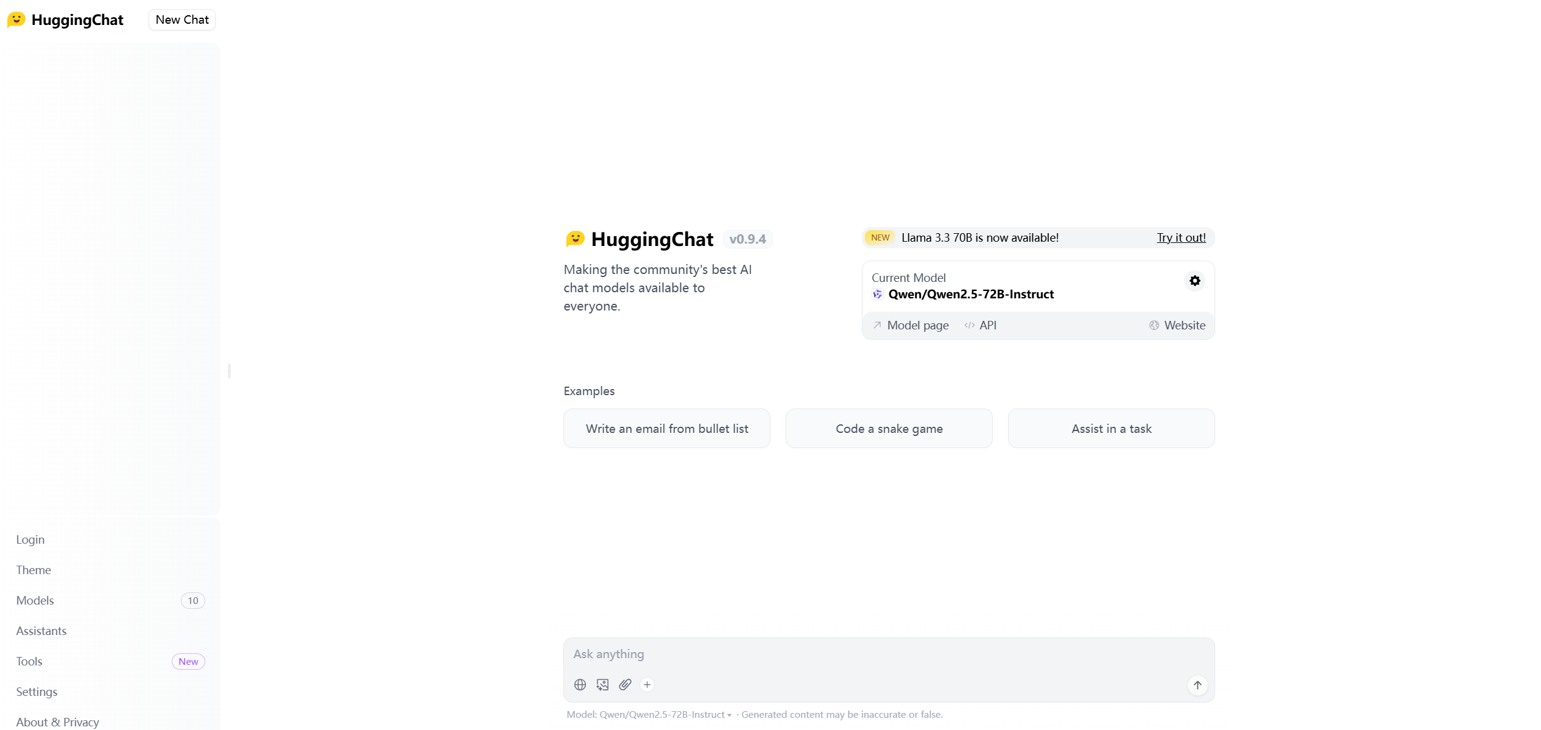Choose Assist in a task example
The image size is (1541, 730).
1111,429
